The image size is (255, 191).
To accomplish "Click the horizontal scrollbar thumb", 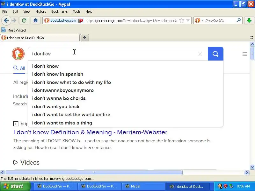I will pyautogui.click(x=94, y=172).
